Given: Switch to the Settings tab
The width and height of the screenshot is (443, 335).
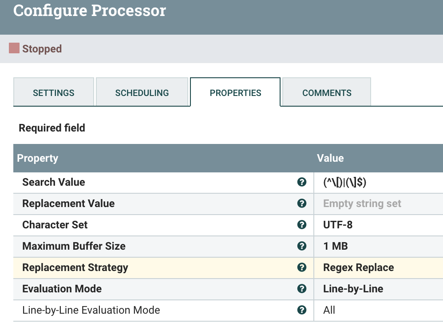Looking at the screenshot, I should (54, 93).
